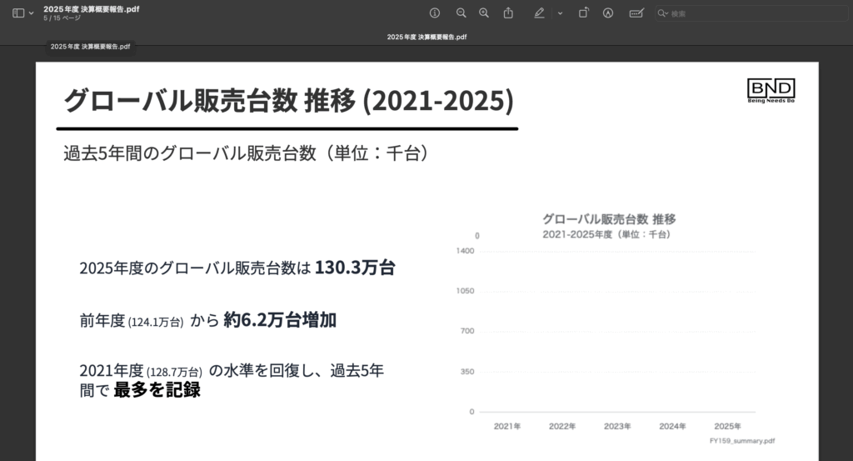This screenshot has width=853, height=461.
Task: Select the 2025年度 決算概要報告.pdf tab bar title
Action: point(426,37)
